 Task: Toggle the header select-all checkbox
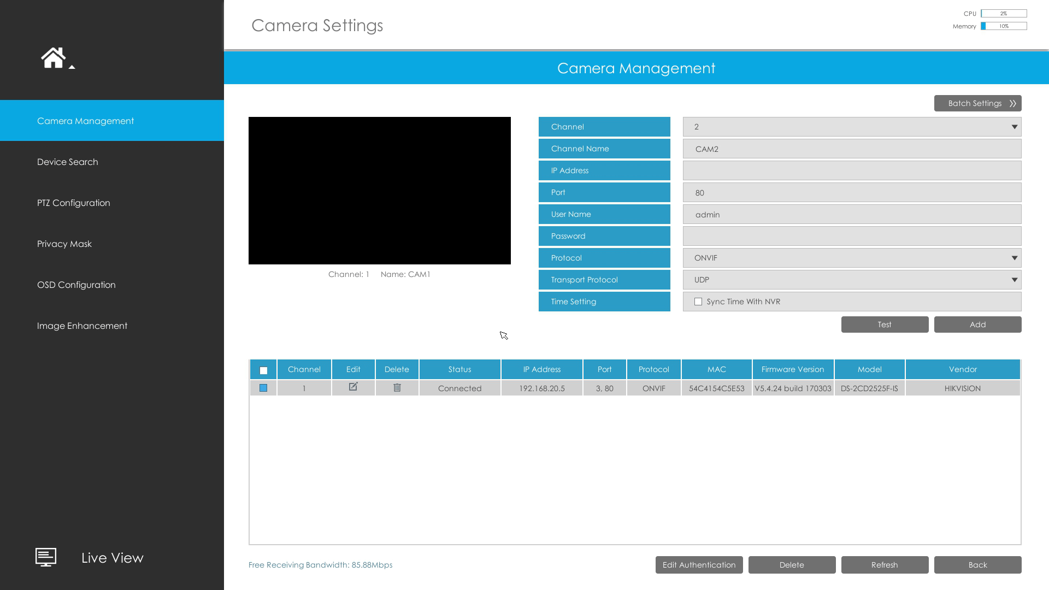pyautogui.click(x=263, y=370)
